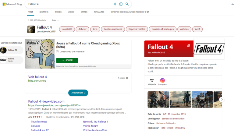Open Fallout 4 - jeuxvideo.com result
This screenshot has width=234, height=131.
click(46, 101)
